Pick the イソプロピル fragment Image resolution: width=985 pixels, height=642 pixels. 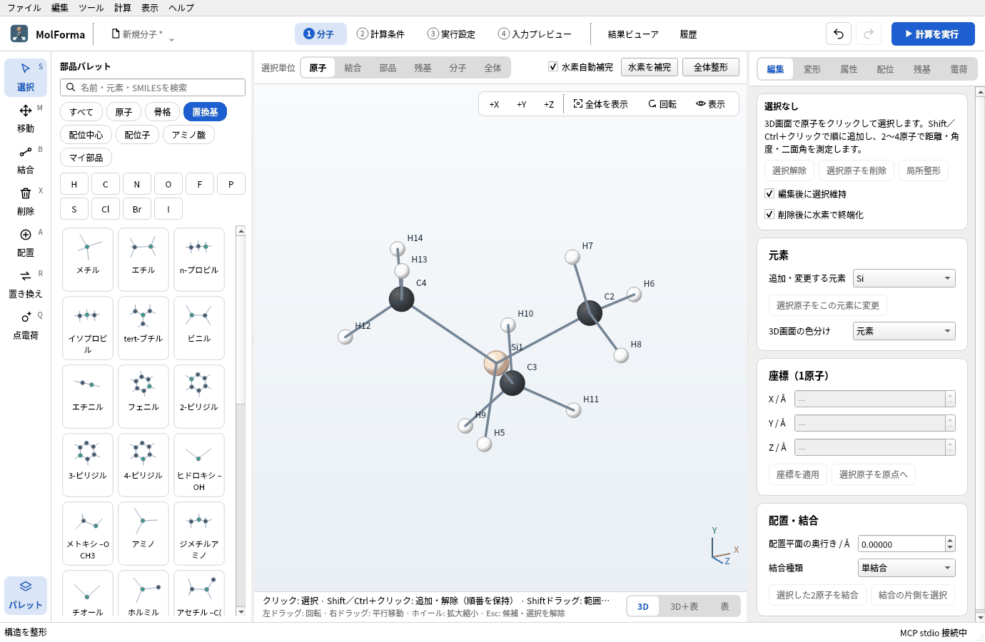coord(88,327)
